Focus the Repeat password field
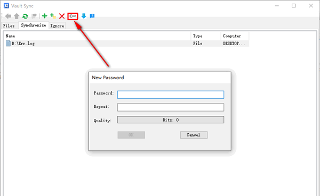Screen dimensions: 320x196 coord(171,107)
